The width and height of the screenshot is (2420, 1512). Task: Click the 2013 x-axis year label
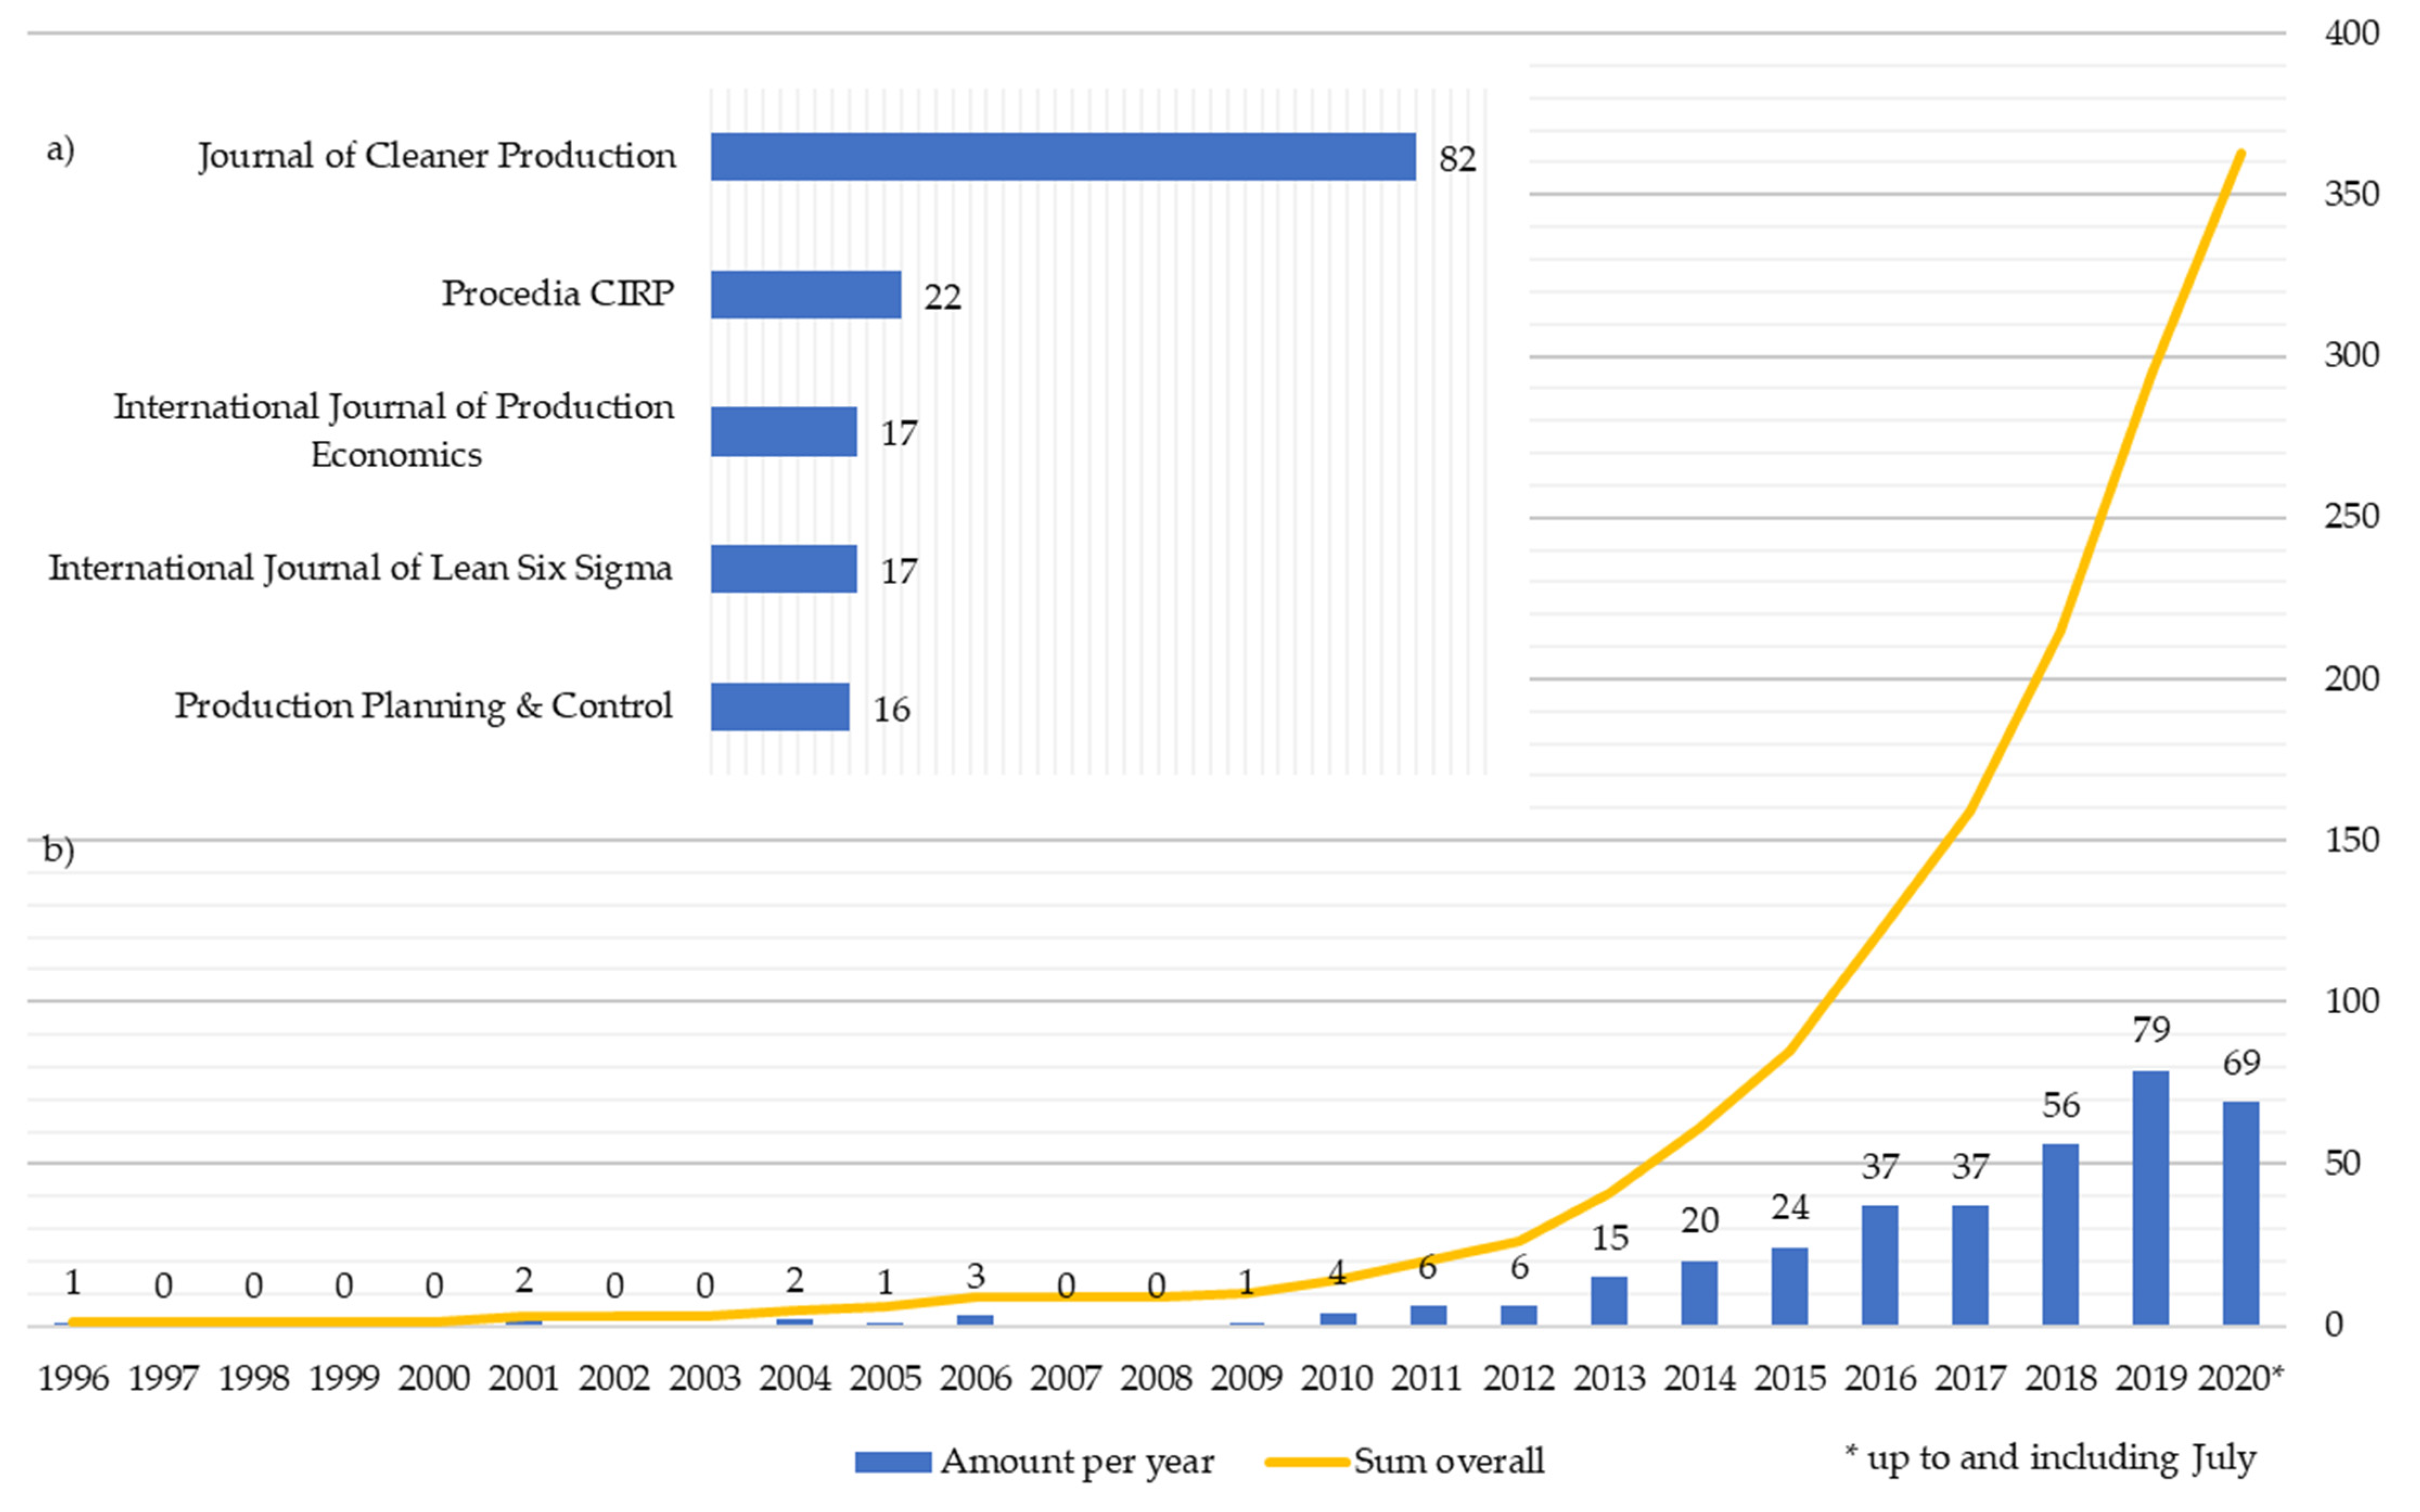pyautogui.click(x=1609, y=1379)
